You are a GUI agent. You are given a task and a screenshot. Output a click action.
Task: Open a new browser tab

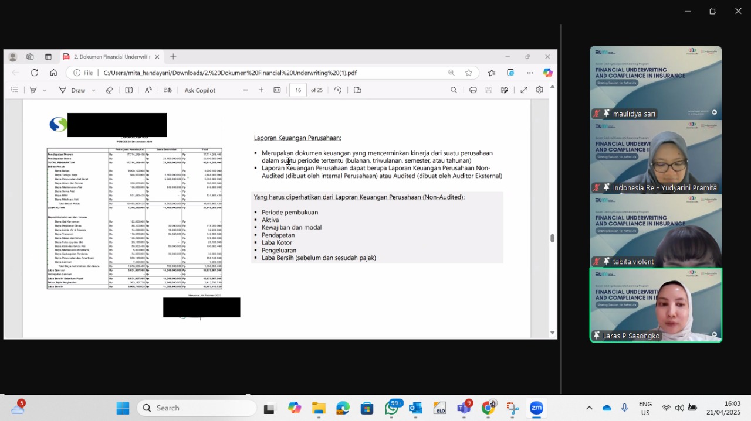pyautogui.click(x=173, y=57)
